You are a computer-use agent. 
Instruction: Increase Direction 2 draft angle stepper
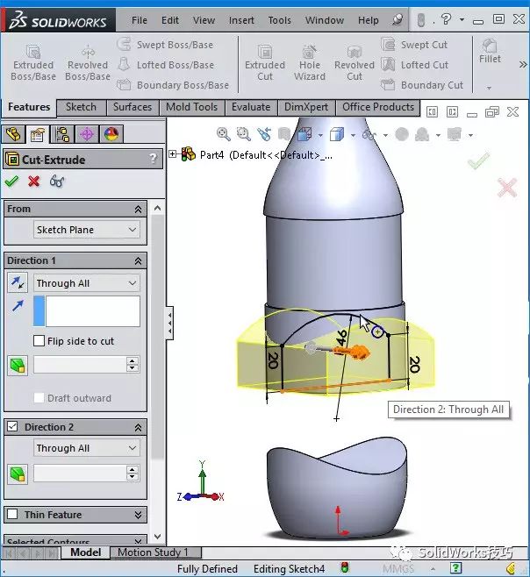(x=132, y=469)
